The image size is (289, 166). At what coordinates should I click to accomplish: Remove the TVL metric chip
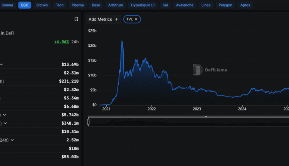[x=136, y=19]
